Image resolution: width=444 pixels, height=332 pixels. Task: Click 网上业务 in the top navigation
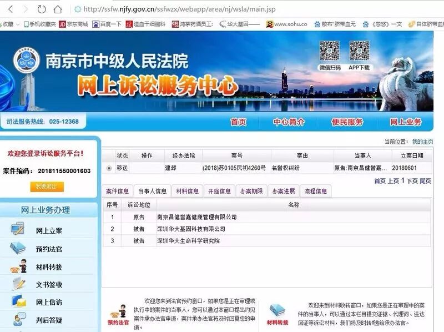pos(406,121)
